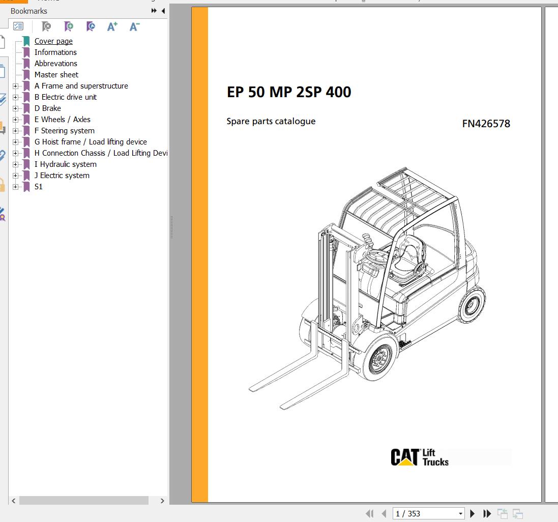This screenshot has width=558, height=522.
Task: Expand the S1 bookmark
Action: pos(15,187)
